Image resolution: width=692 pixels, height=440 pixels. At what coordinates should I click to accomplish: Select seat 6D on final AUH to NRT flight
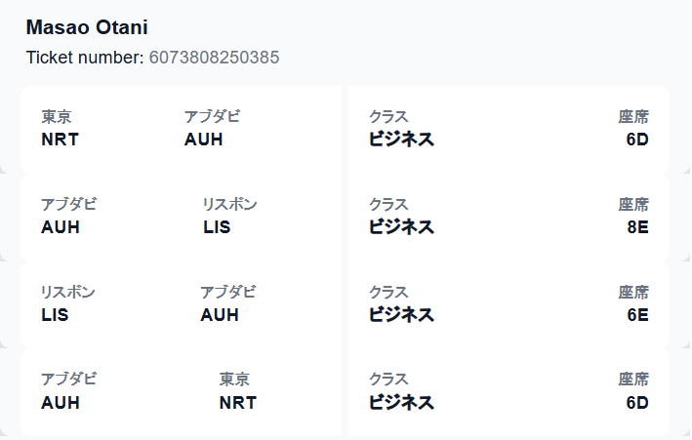tap(637, 403)
